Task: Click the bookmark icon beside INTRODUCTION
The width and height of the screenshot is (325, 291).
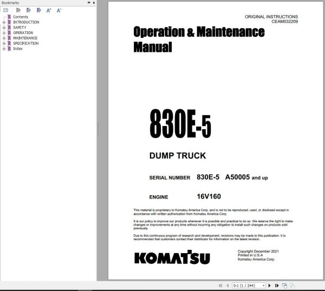Action: tap(9, 22)
